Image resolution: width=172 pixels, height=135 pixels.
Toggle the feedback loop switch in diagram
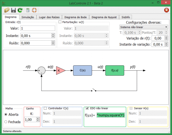(94, 90)
